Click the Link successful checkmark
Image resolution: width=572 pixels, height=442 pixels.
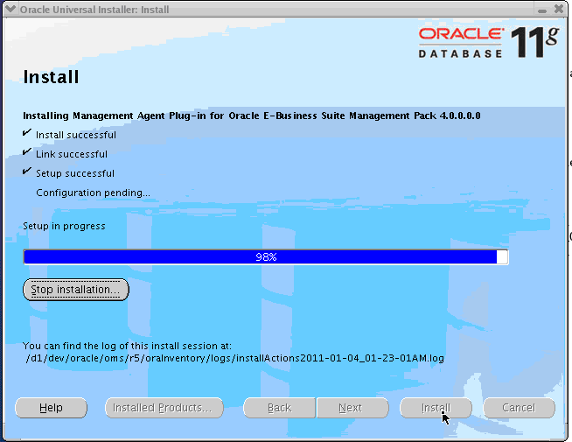(x=26, y=151)
